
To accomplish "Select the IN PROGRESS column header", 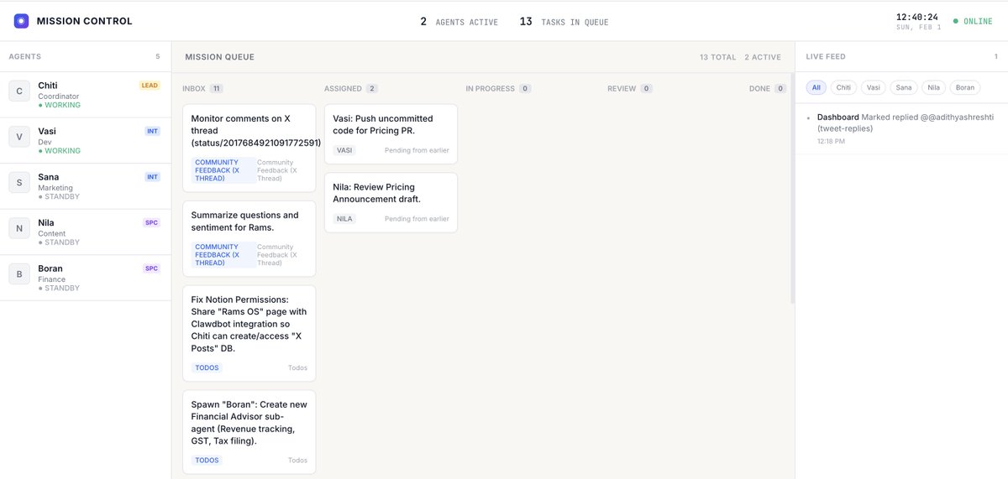I will point(491,88).
